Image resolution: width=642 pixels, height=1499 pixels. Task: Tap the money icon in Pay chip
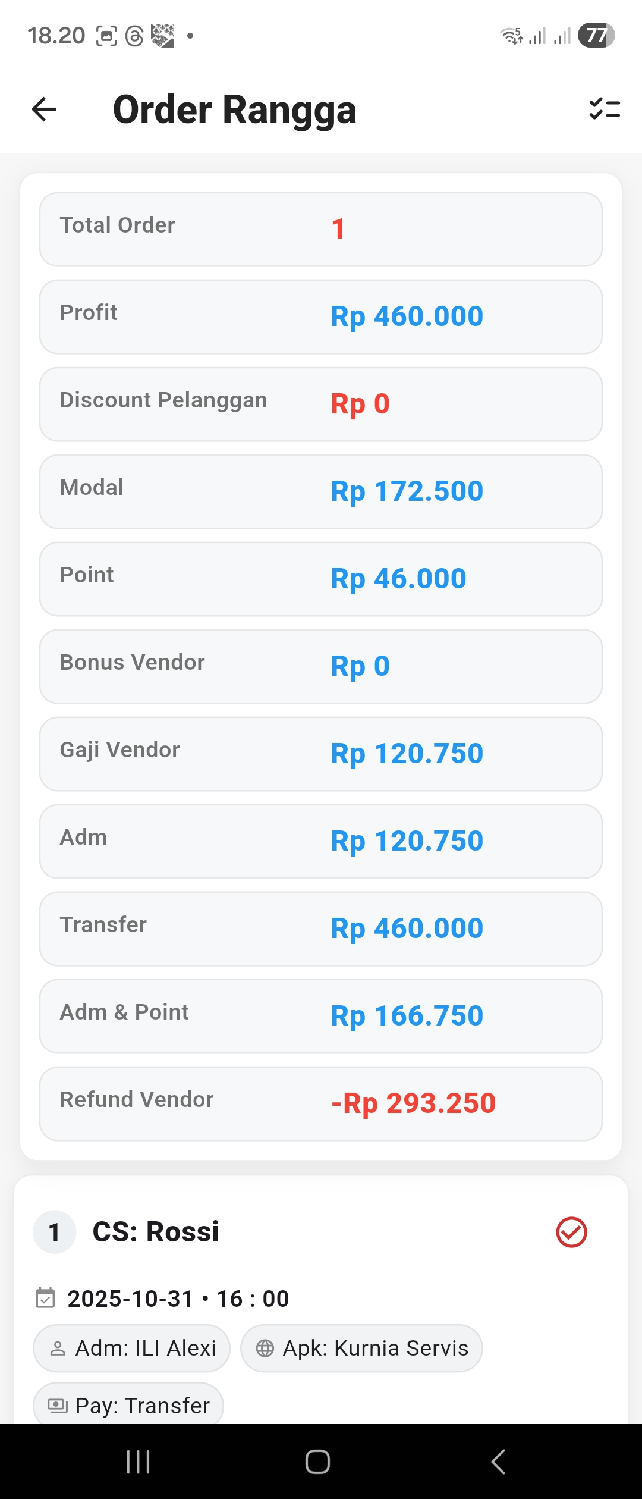(58, 1406)
